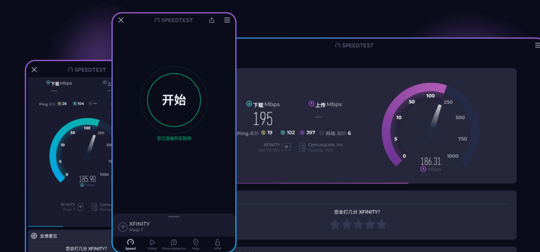Viewport: 540px width, 252px height.
Task: Click the 186.31 upload speed reading
Action: [431, 161]
